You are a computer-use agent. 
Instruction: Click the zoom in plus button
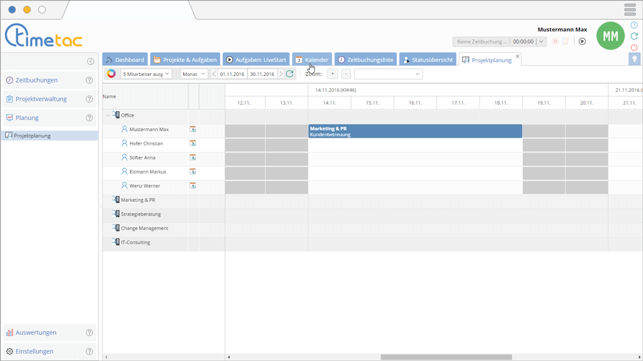click(333, 74)
